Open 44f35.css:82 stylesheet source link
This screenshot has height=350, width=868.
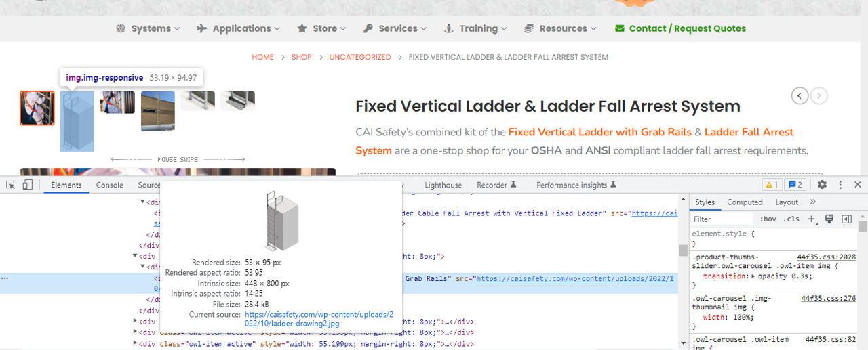[831, 339]
